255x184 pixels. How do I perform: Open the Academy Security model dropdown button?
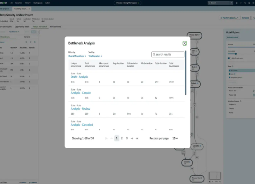pyautogui.click(x=229, y=18)
